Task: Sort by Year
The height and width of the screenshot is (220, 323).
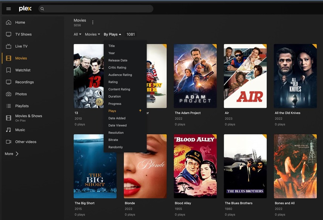Action: click(x=111, y=53)
